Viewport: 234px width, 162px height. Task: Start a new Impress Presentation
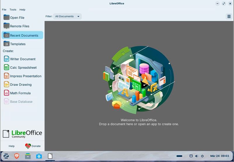coord(23,76)
